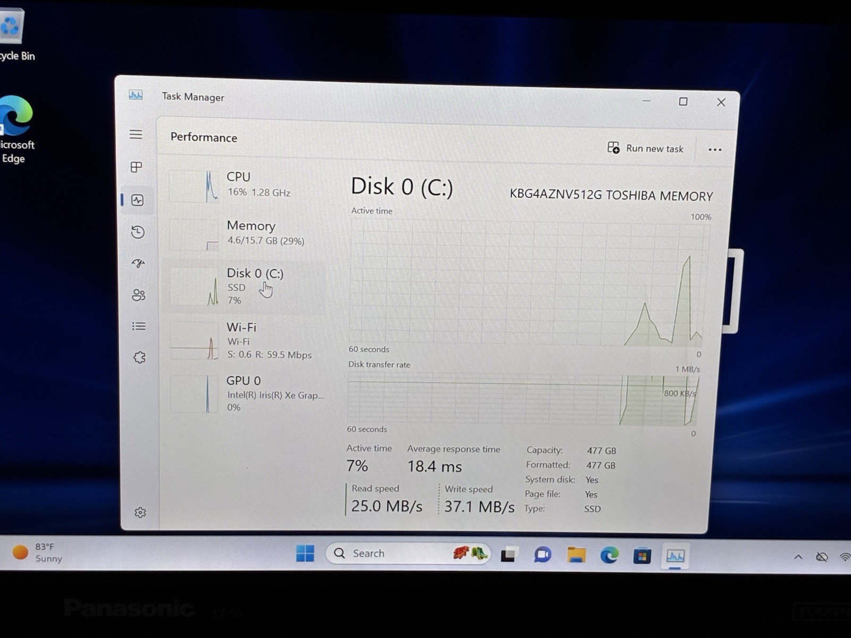
Task: Select the Performance page icon in sidebar
Action: pos(138,200)
